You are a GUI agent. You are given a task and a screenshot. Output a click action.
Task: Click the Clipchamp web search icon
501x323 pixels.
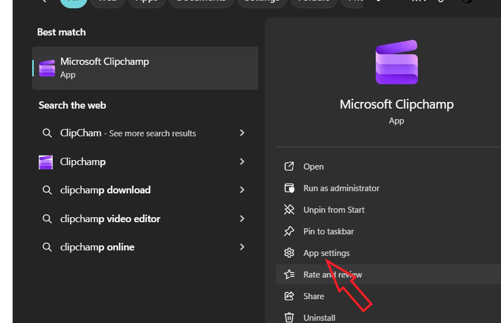pos(47,162)
